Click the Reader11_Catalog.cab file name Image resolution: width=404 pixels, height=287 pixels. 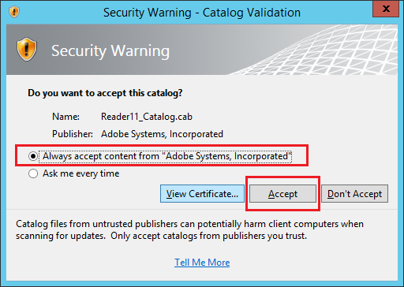pyautogui.click(x=147, y=117)
